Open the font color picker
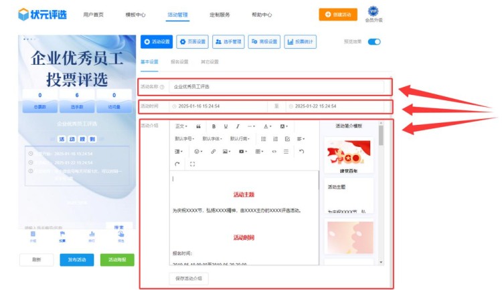Screen dimensions: 502x290 [x=267, y=126]
